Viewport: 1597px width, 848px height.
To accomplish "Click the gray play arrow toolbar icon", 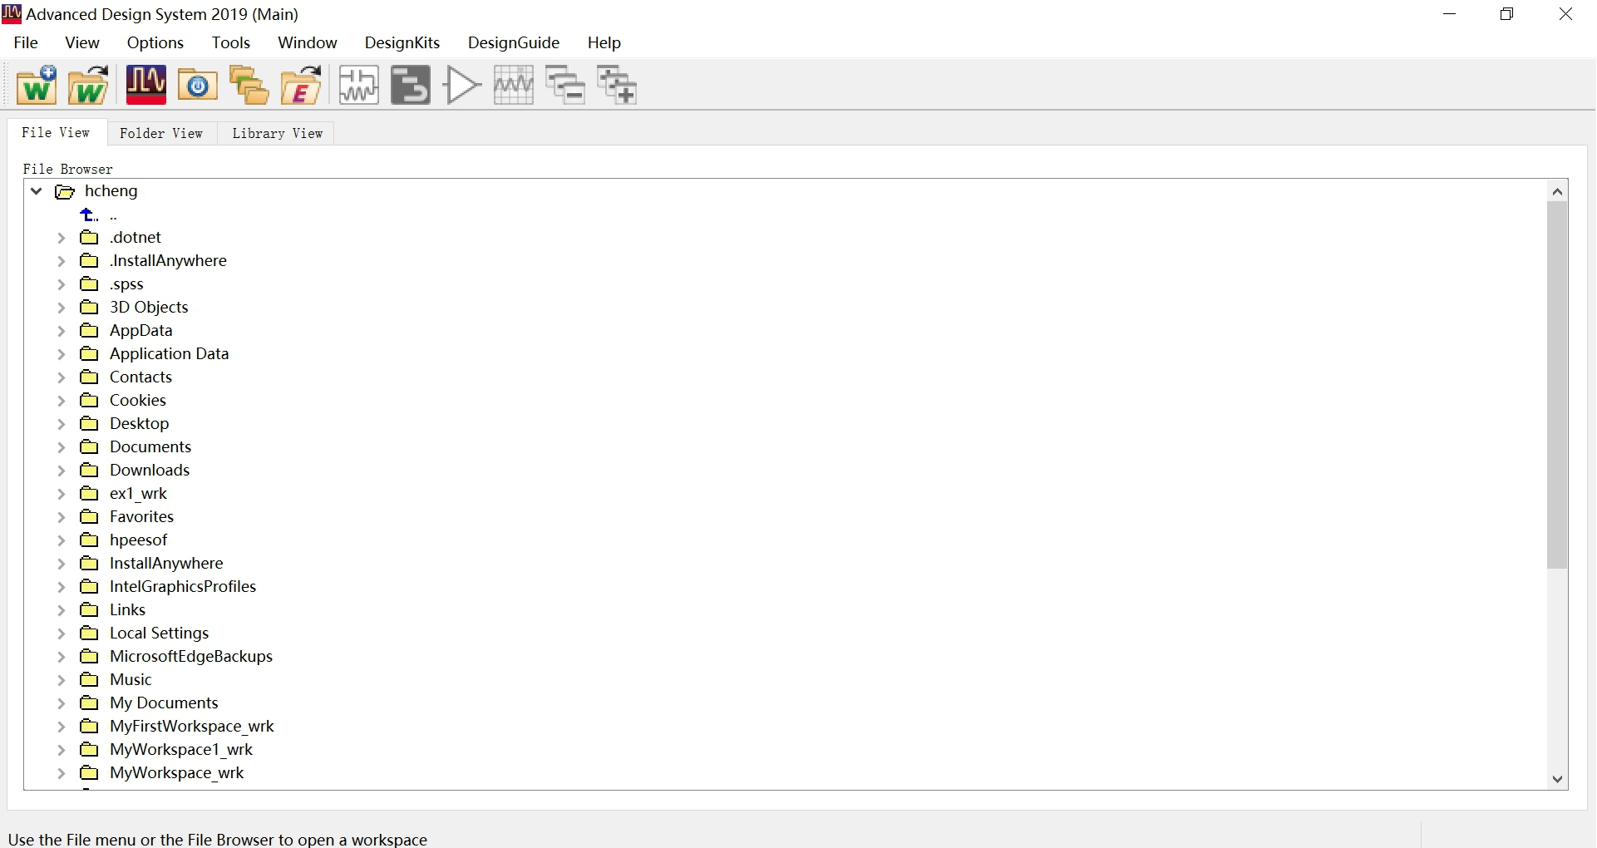I will [462, 85].
